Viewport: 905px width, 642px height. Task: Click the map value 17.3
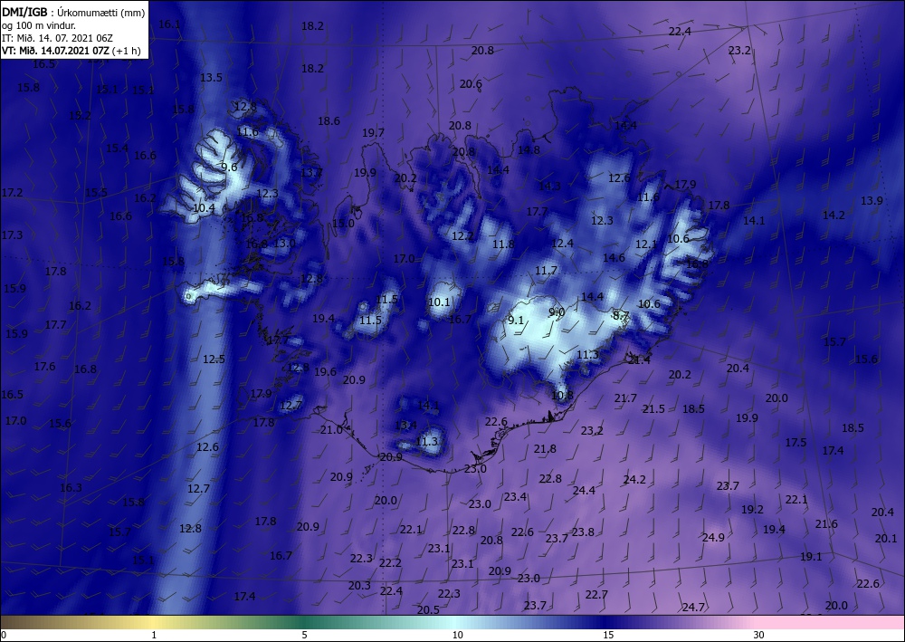tap(12, 235)
